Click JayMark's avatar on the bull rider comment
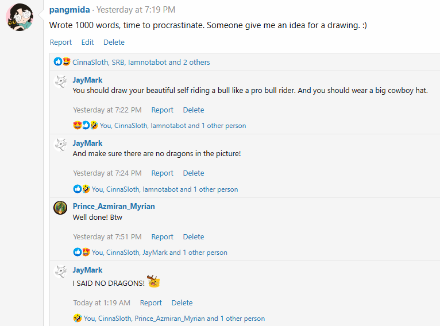Viewport: 440px width, 326px height. [60, 81]
